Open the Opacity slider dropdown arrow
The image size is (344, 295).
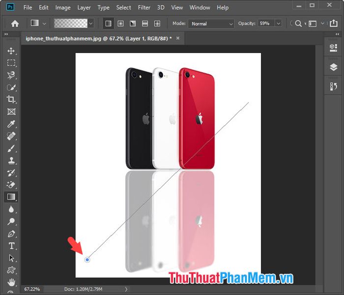tap(279, 23)
